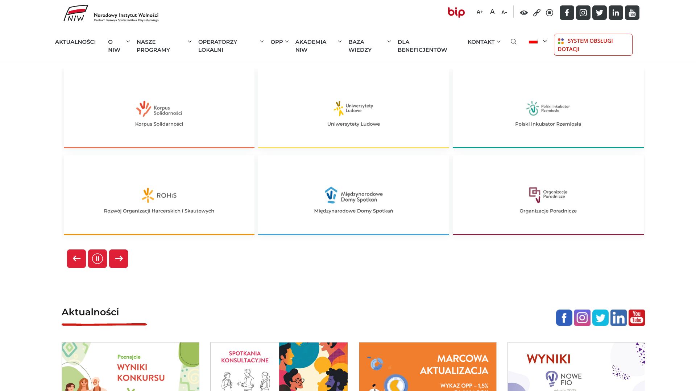Image resolution: width=696 pixels, height=391 pixels.
Task: Open the NIW homepage logo
Action: coord(111,13)
